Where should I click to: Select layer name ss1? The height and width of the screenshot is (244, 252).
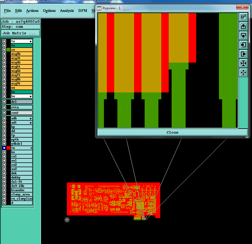[x=21, y=161]
